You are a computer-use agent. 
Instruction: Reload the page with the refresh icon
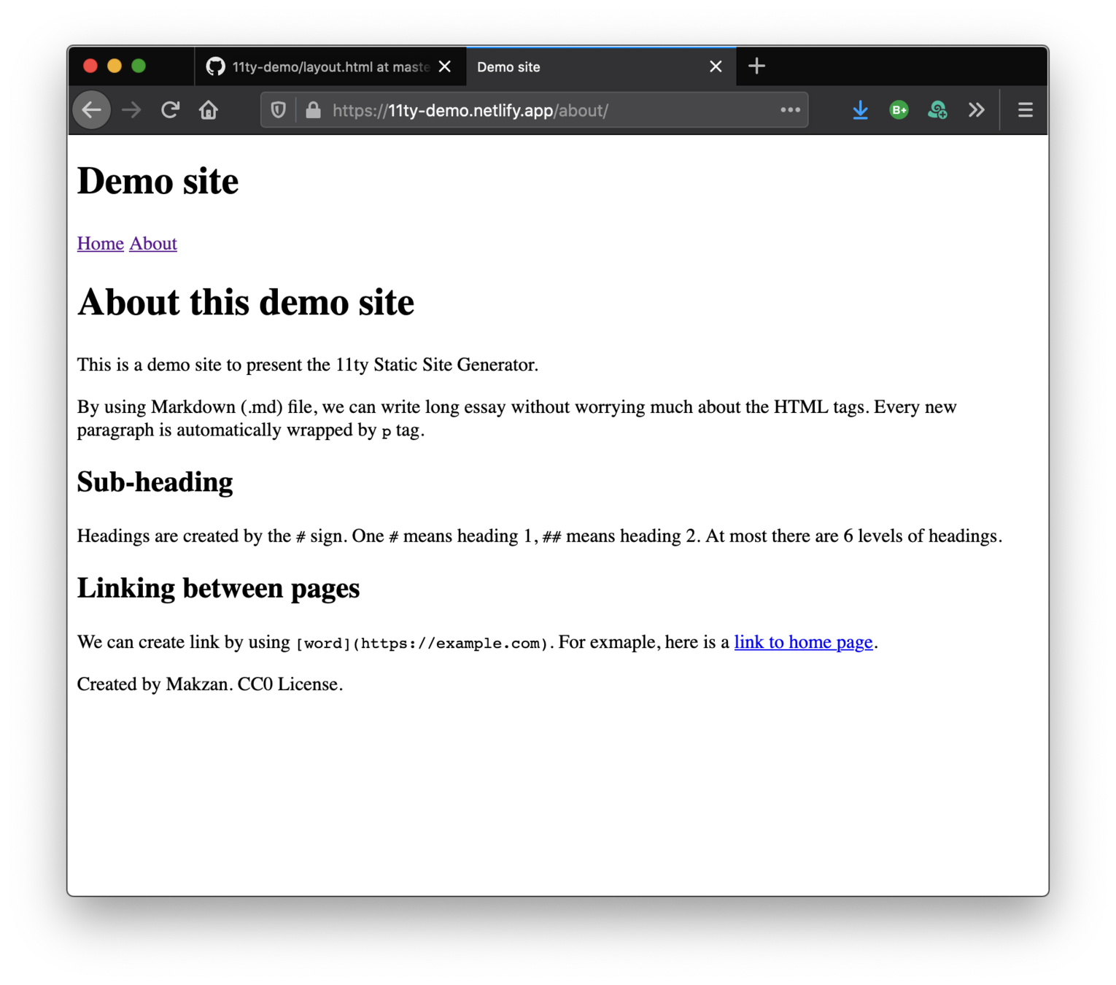[170, 110]
